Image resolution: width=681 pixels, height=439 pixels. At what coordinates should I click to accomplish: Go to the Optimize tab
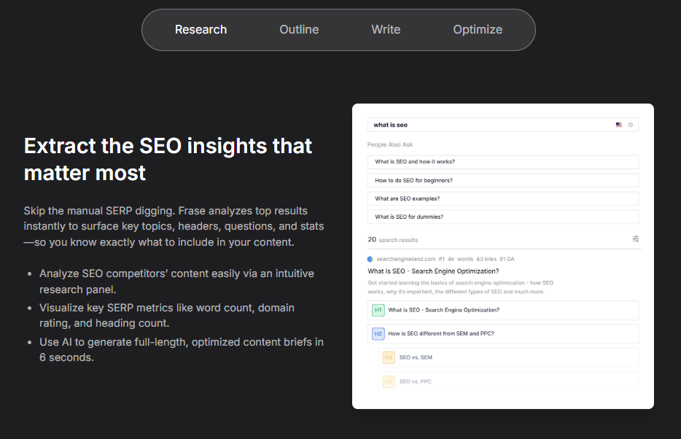coord(478,29)
